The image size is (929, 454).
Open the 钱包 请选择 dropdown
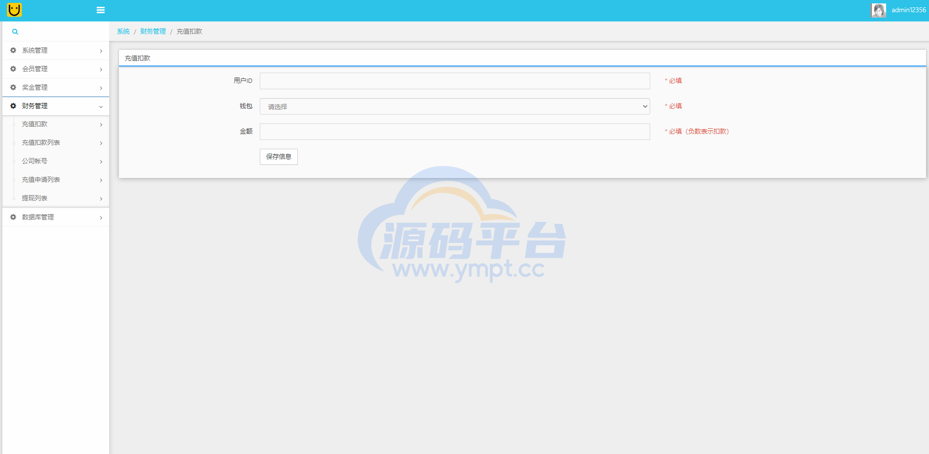pyautogui.click(x=455, y=106)
